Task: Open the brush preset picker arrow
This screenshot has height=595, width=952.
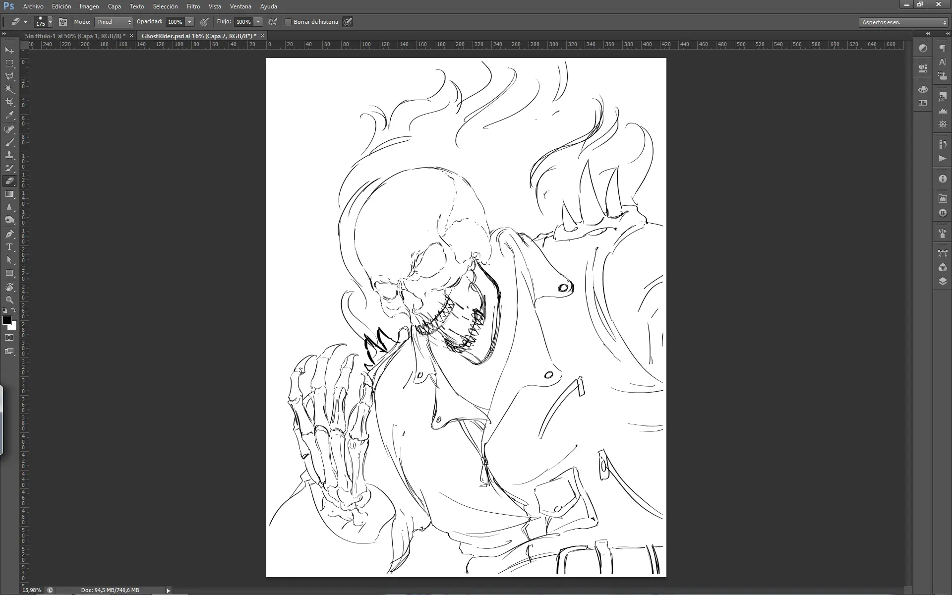Action: pos(50,22)
